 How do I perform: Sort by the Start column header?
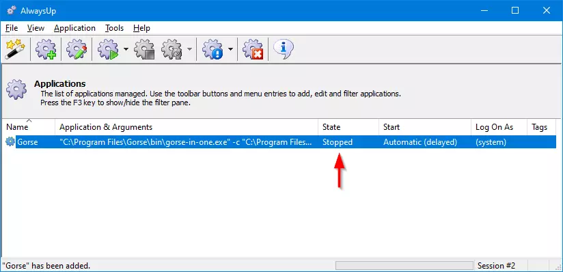tap(425, 127)
